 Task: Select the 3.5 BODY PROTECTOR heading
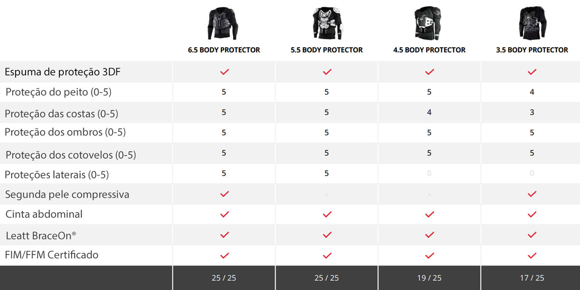[532, 50]
